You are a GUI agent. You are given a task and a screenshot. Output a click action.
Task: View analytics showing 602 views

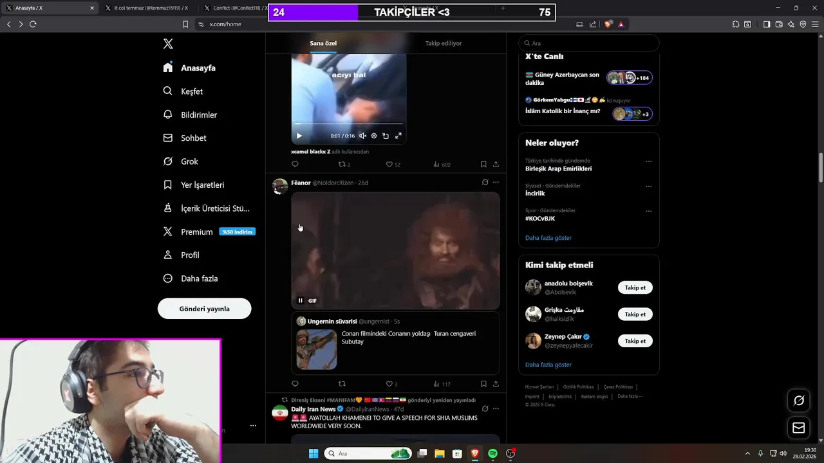442,165
